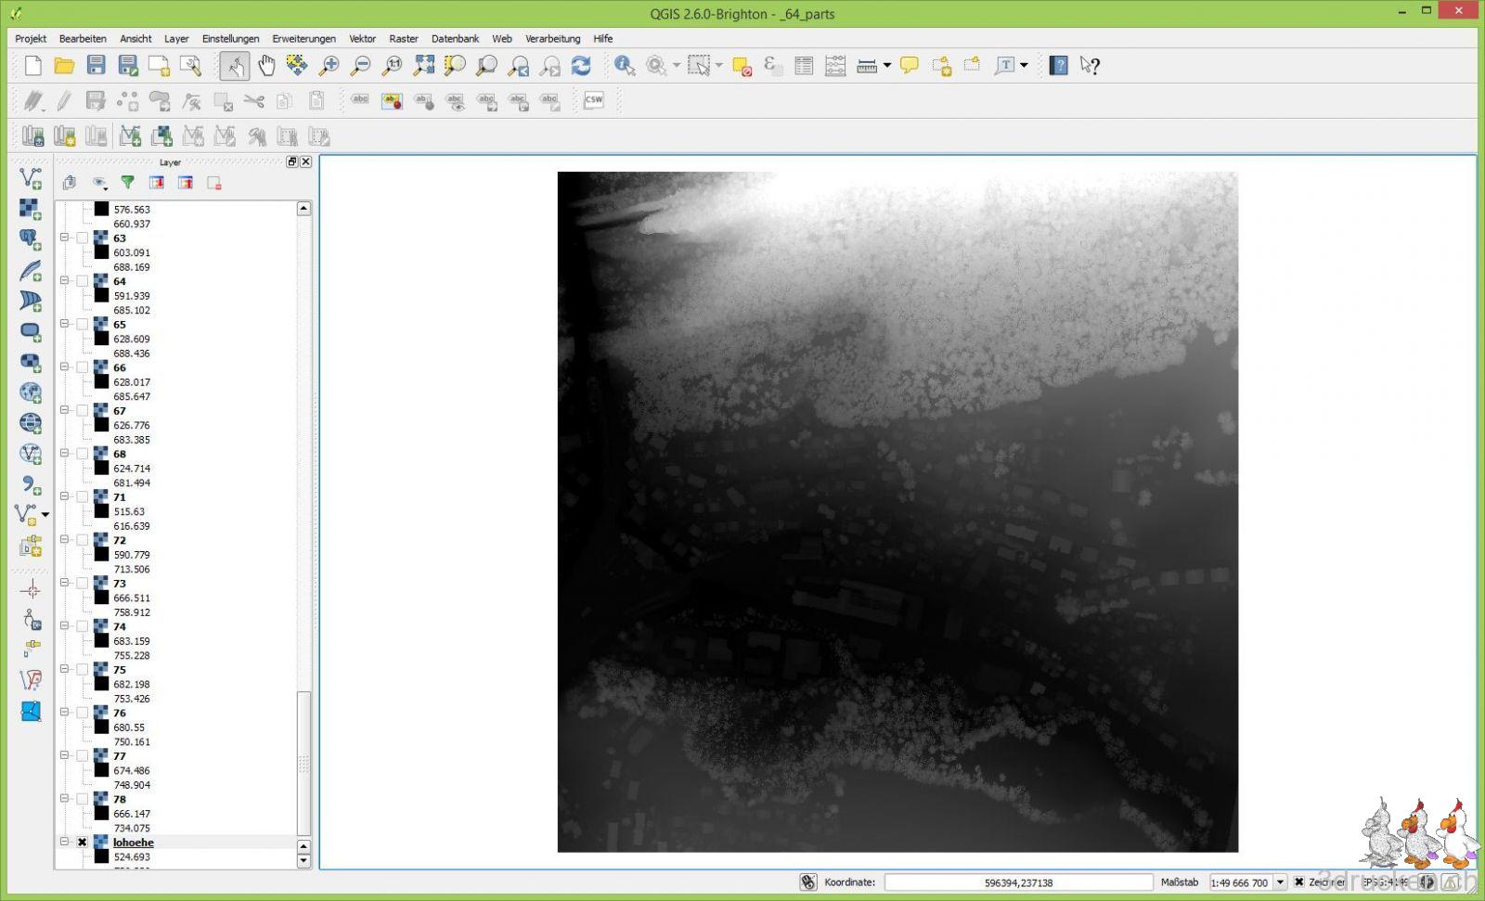Toggle visibility checkbox of layer 64
The height and width of the screenshot is (901, 1485).
(x=83, y=280)
